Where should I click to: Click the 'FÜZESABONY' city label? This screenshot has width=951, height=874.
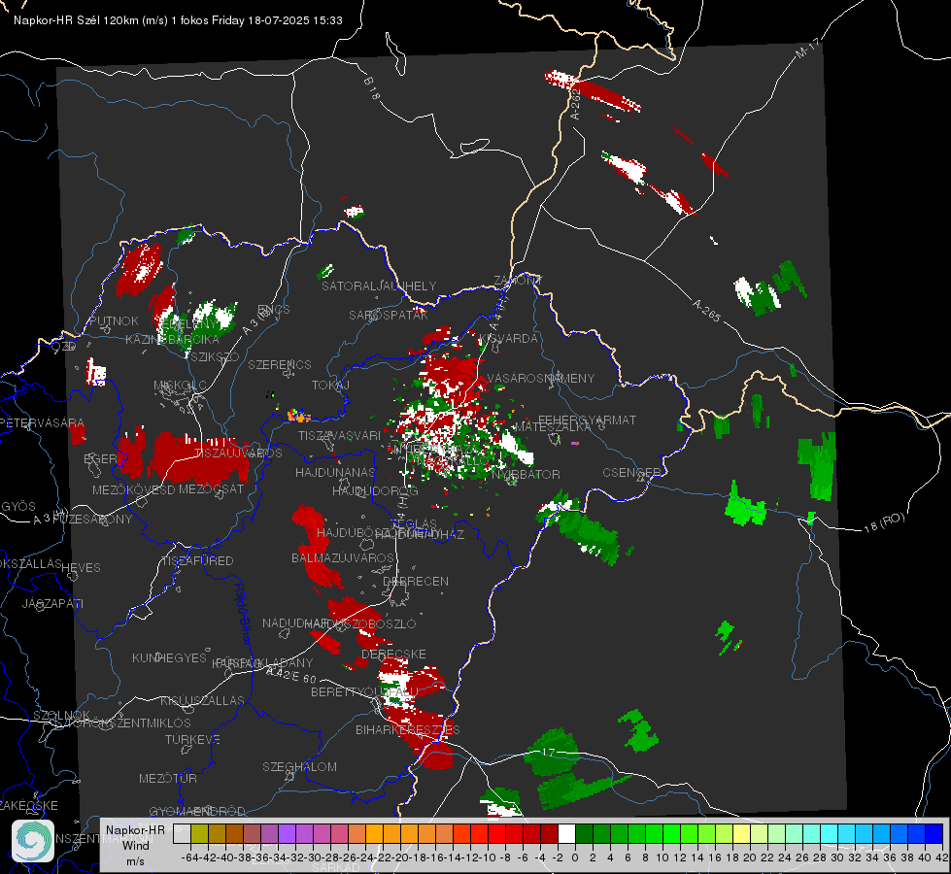pyautogui.click(x=92, y=520)
